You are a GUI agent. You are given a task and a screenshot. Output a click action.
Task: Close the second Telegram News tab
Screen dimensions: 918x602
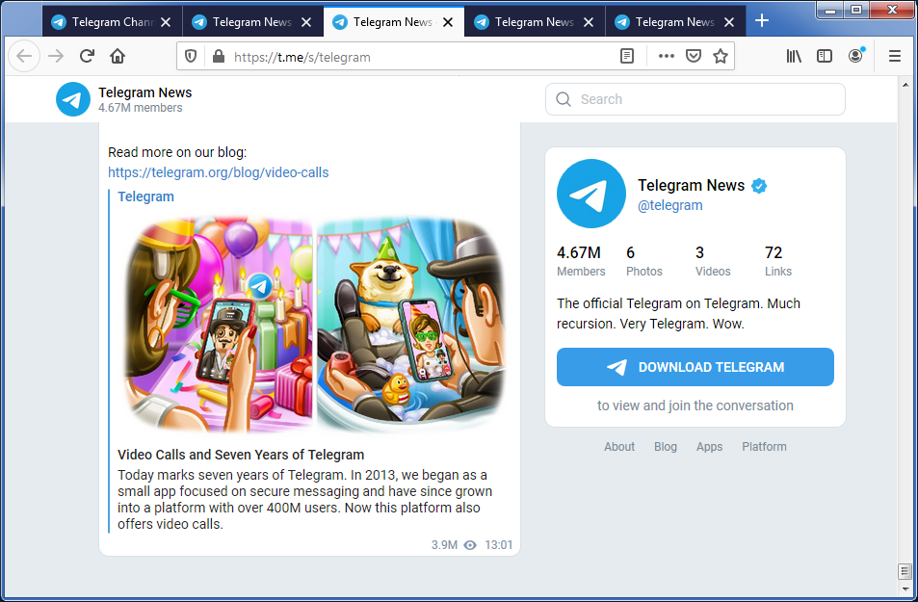tap(306, 22)
